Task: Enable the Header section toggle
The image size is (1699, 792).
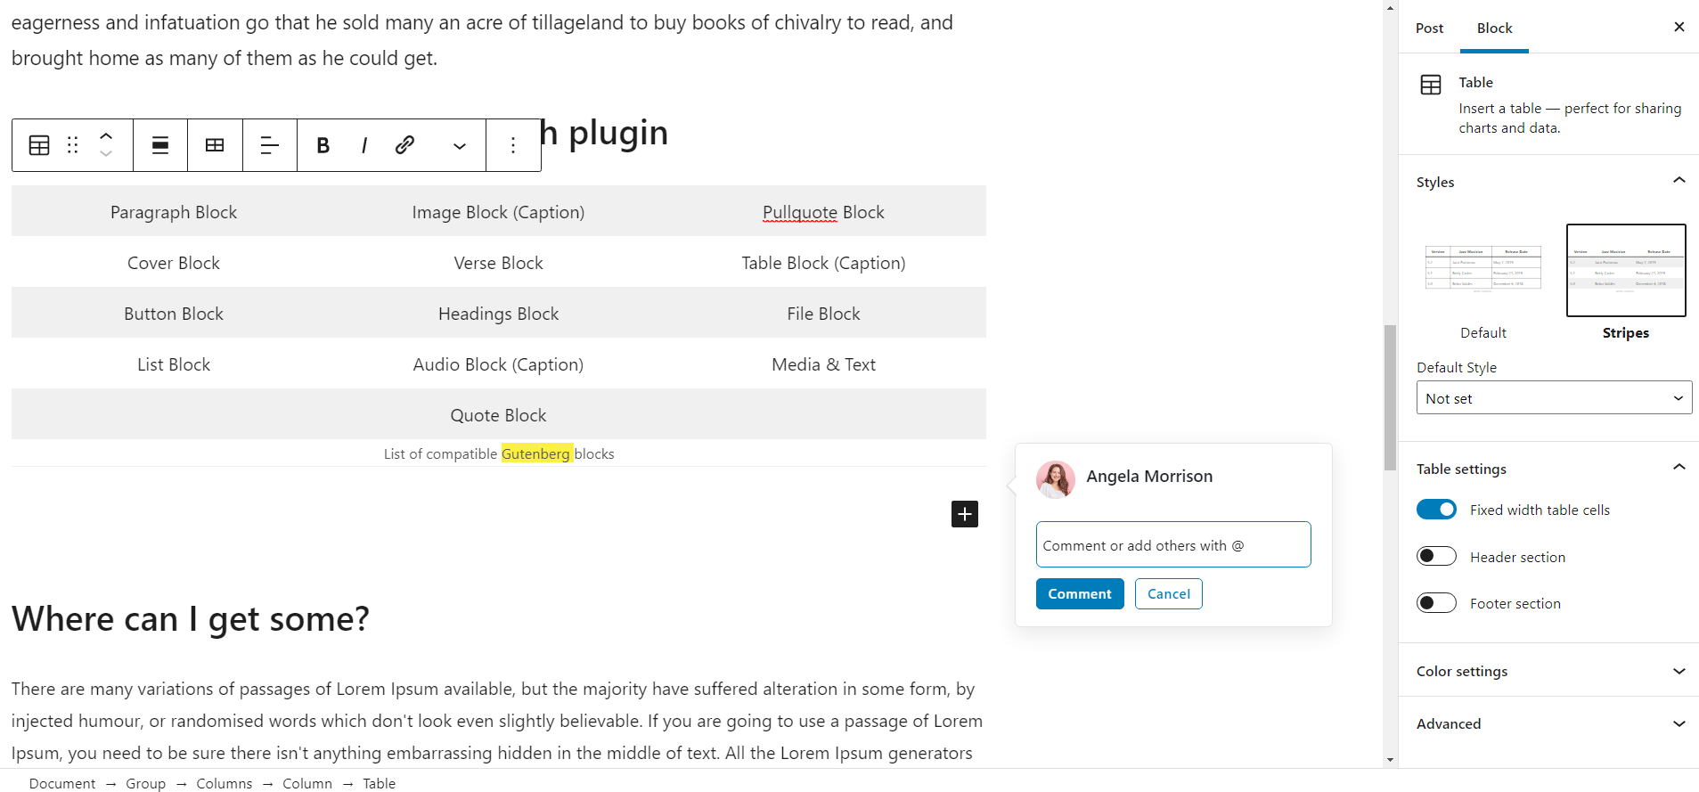Action: (x=1436, y=557)
